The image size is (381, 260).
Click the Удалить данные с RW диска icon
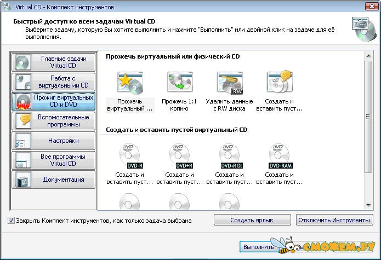pyautogui.click(x=230, y=83)
